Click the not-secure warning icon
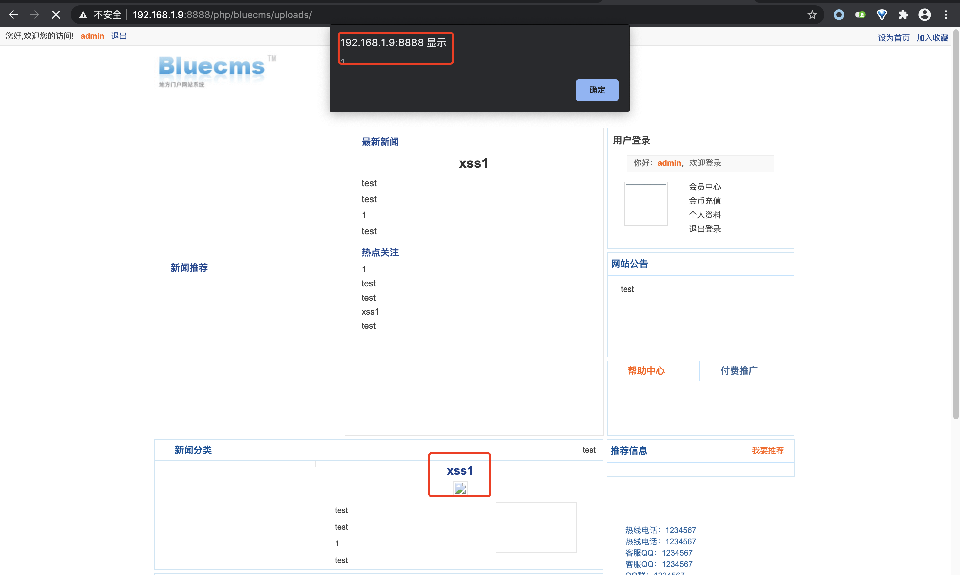 [x=83, y=15]
